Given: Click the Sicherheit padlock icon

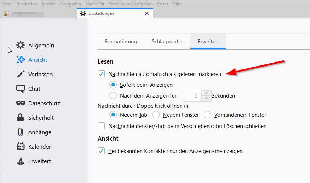Looking at the screenshot, I should (x=20, y=118).
